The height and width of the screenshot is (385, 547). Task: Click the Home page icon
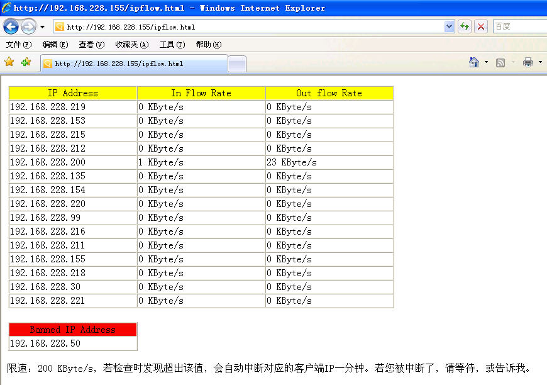coord(474,62)
